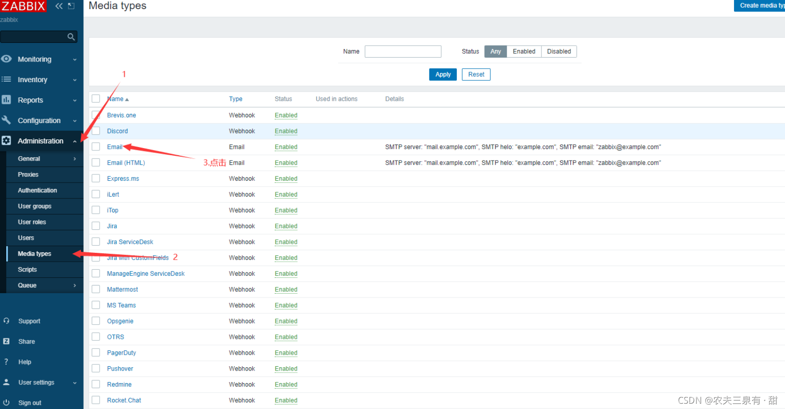785x409 pixels.
Task: Expand the Queue submenu arrow
Action: (75, 285)
